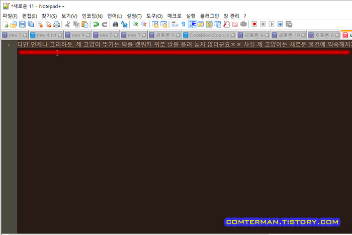The image size is (352, 235).
Task: Open Find with the binoculars icon
Action: [115, 24]
